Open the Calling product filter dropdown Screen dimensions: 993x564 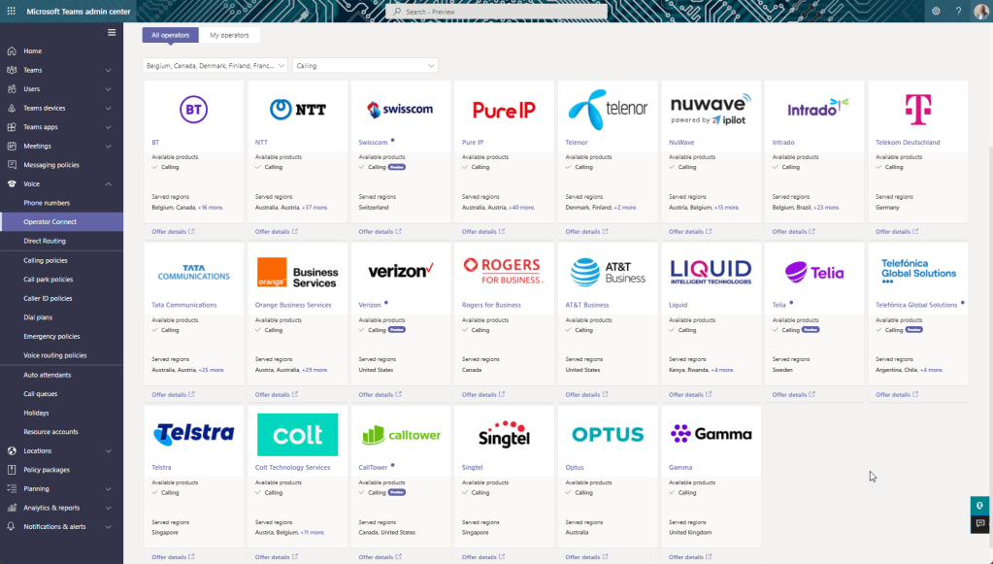[365, 66]
